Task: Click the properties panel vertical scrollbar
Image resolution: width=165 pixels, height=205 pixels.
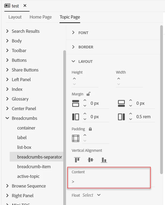Action: tap(161, 100)
